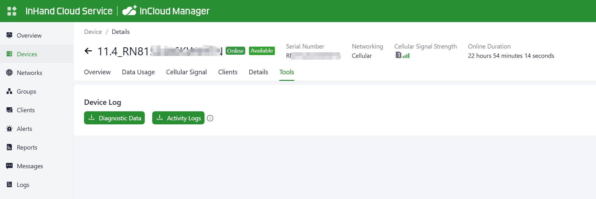
Task: Click the app grid icon in header
Action: click(12, 11)
